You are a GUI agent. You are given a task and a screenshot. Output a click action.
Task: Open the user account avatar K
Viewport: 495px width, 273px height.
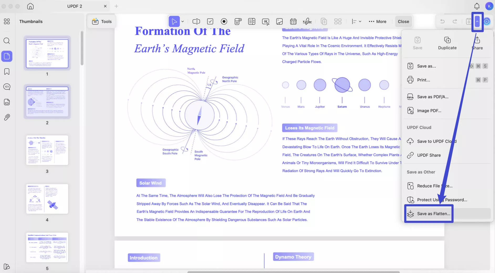click(x=489, y=6)
